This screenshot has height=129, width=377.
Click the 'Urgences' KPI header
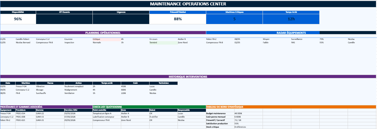pyautogui.click(x=121, y=12)
